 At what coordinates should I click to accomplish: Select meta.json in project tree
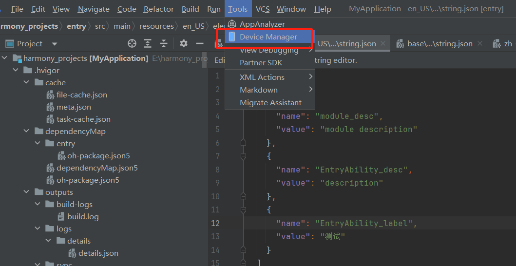pyautogui.click(x=74, y=107)
